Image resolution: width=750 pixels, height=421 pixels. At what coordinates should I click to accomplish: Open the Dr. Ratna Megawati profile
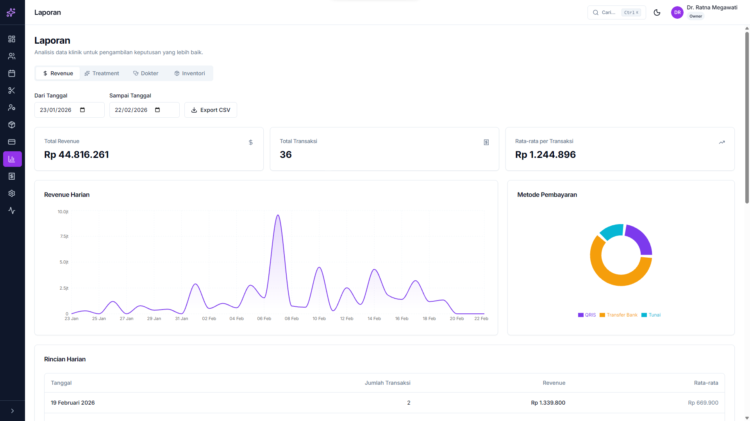[x=704, y=12]
